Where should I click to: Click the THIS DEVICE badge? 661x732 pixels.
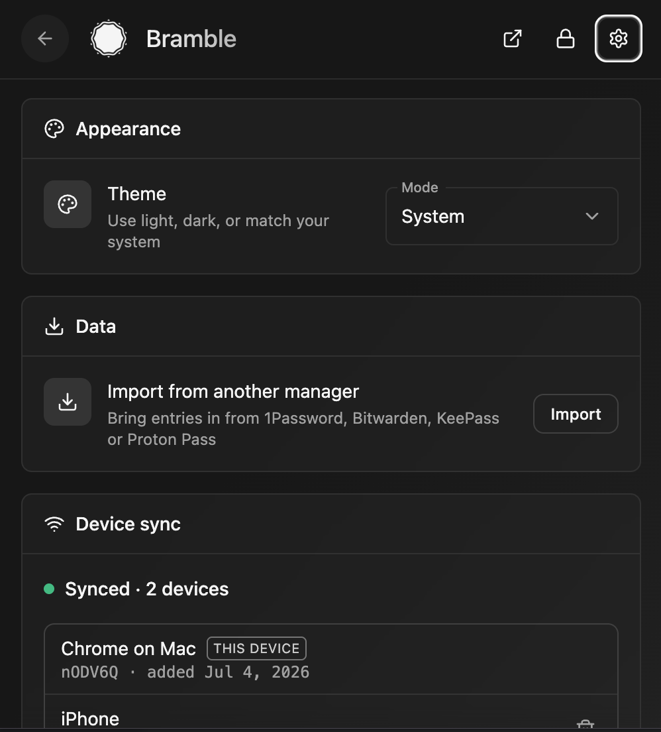256,648
